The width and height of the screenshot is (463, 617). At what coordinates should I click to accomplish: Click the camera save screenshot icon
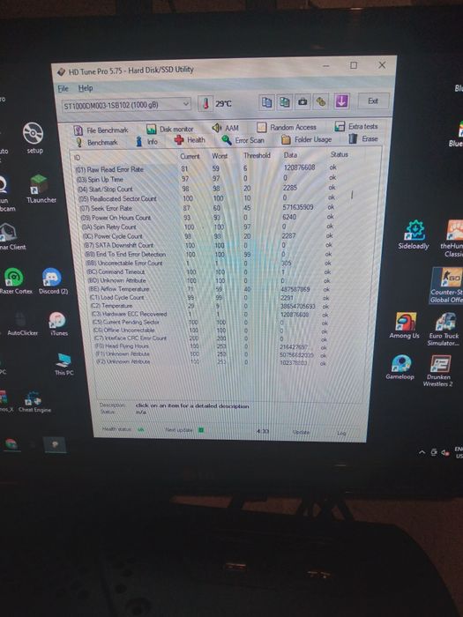pos(302,102)
